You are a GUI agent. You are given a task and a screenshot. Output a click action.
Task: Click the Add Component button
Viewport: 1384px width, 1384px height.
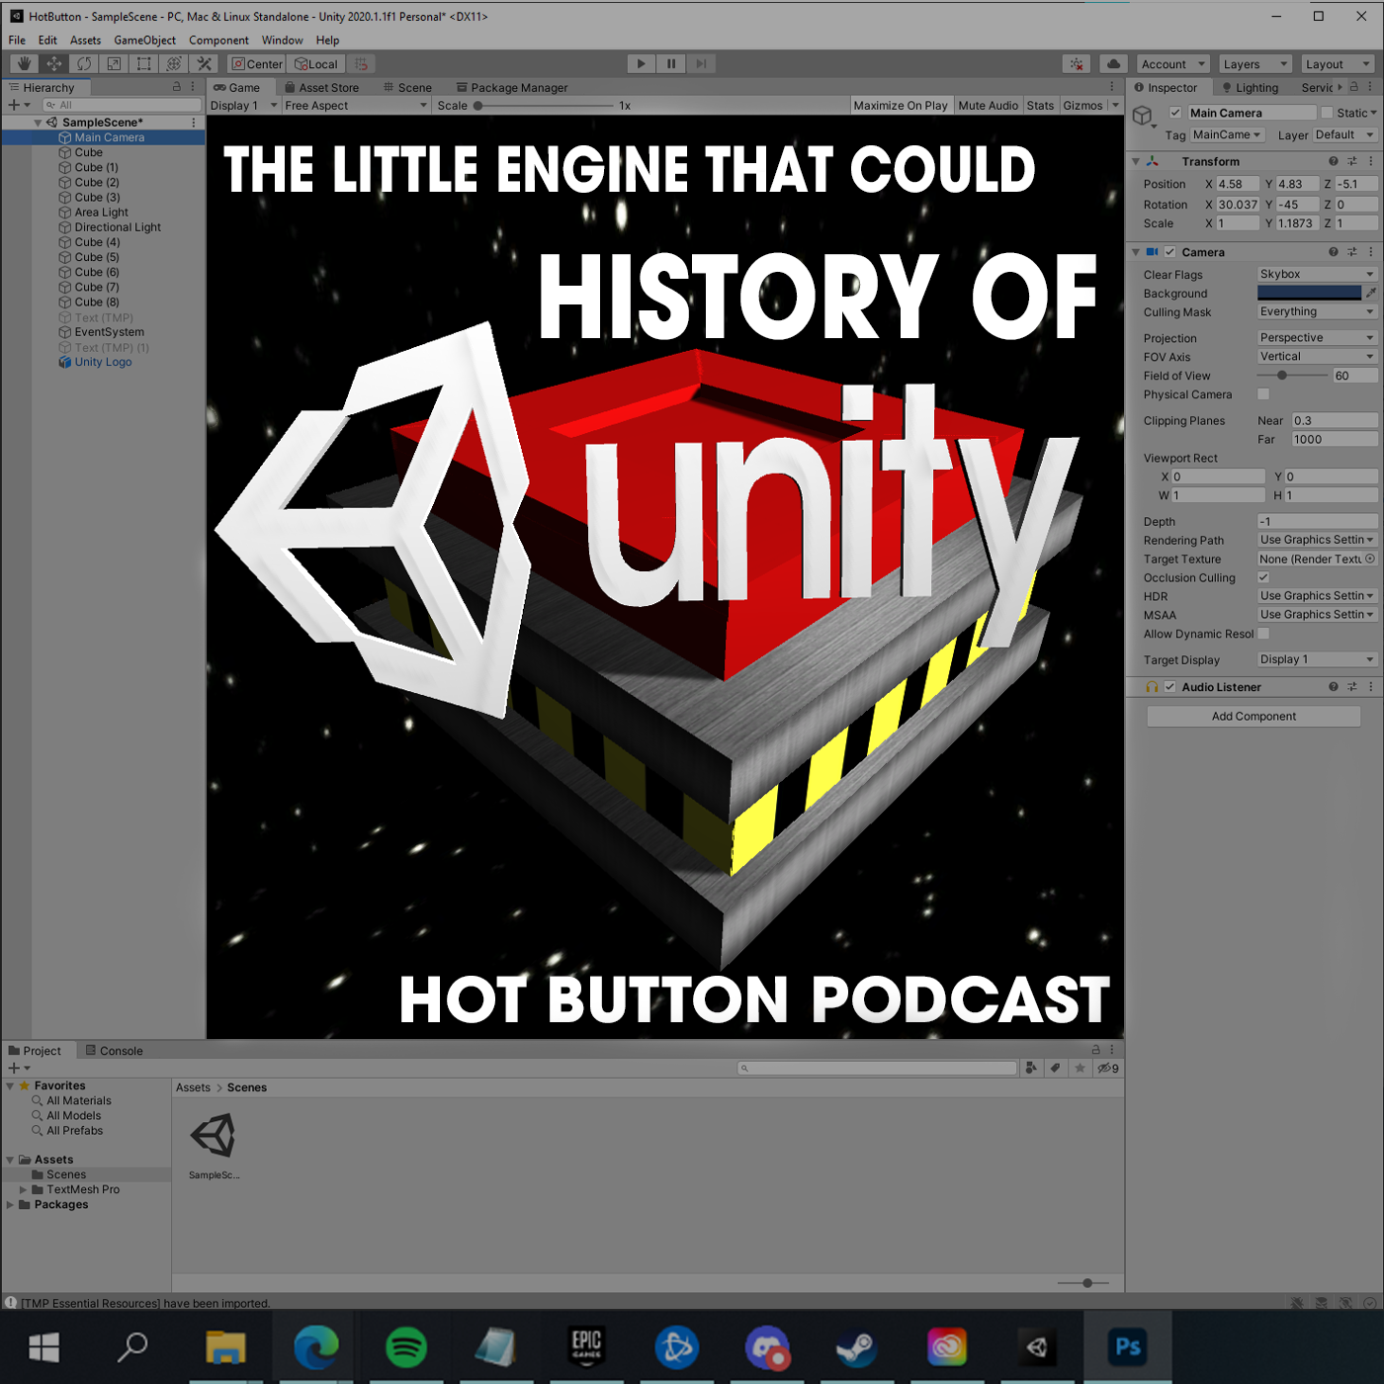pyautogui.click(x=1254, y=717)
